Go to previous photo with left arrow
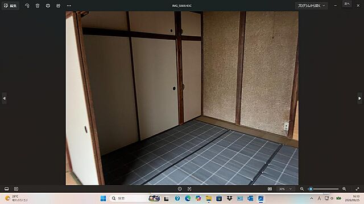364x204 pixels. pos(4,98)
